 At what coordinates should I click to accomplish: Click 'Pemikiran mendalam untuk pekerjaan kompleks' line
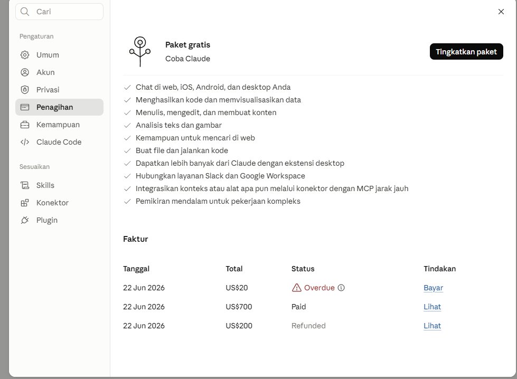(x=218, y=201)
